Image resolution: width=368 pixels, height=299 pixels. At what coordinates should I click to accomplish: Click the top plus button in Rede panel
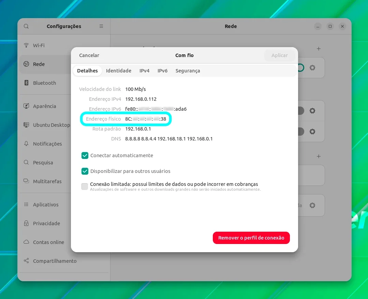tap(319, 49)
